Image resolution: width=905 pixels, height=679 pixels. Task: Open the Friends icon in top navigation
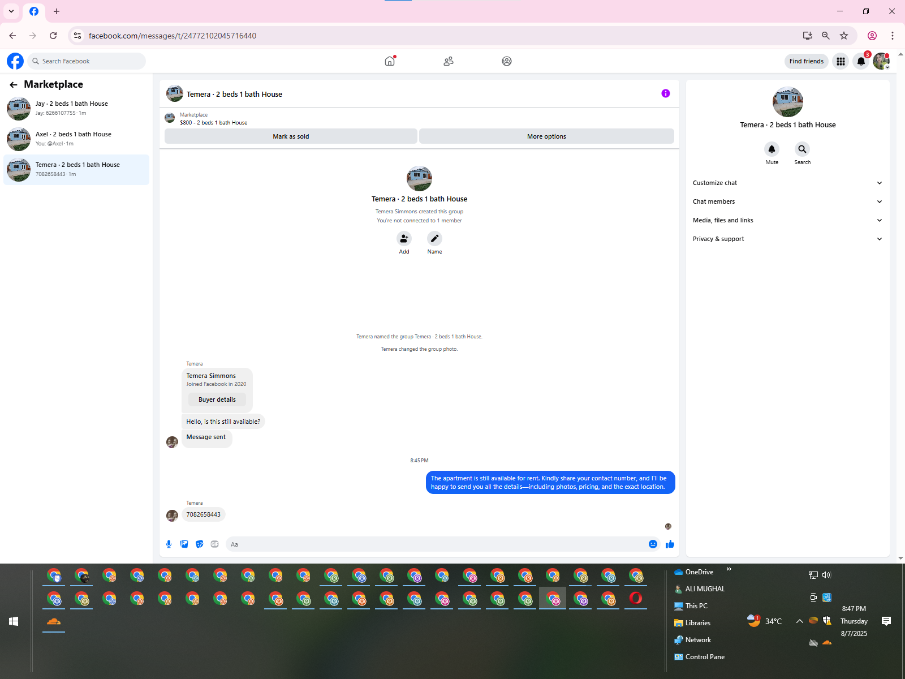[449, 61]
